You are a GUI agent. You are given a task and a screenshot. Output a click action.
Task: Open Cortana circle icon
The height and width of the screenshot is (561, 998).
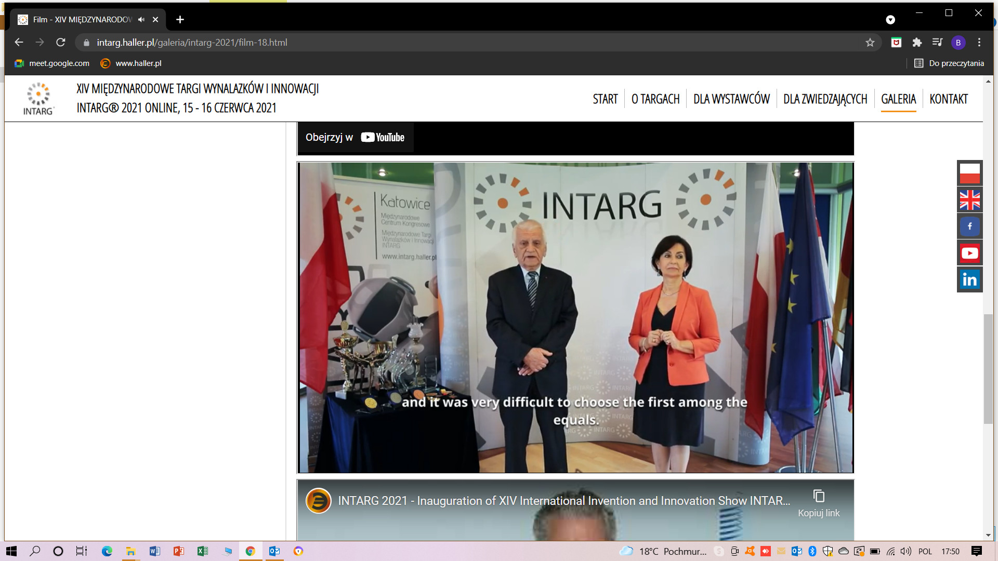click(x=58, y=551)
